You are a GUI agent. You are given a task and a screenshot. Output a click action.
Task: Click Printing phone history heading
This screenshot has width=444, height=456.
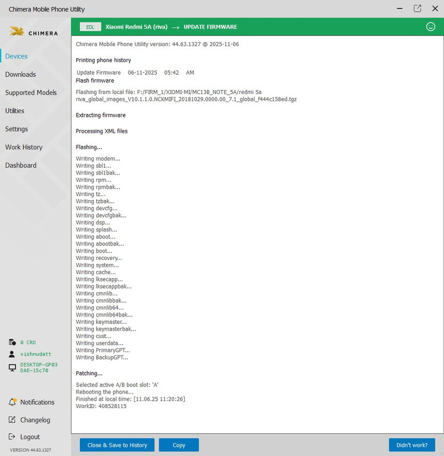103,60
